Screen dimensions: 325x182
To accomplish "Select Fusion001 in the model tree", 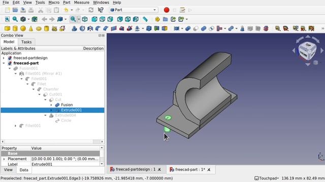I will click(28, 68).
